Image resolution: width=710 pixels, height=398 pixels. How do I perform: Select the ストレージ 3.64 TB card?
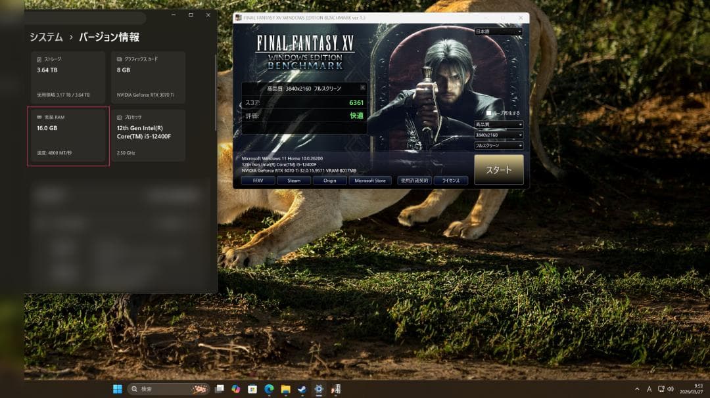tap(68, 77)
